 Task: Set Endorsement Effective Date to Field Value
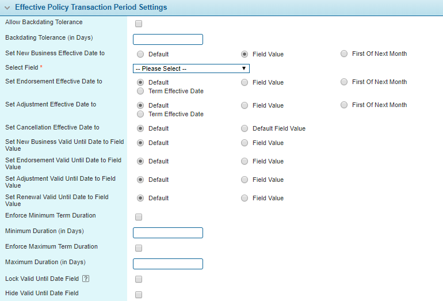(x=245, y=82)
